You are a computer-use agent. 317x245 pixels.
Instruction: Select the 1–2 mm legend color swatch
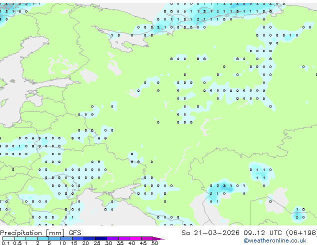[x=31, y=238]
